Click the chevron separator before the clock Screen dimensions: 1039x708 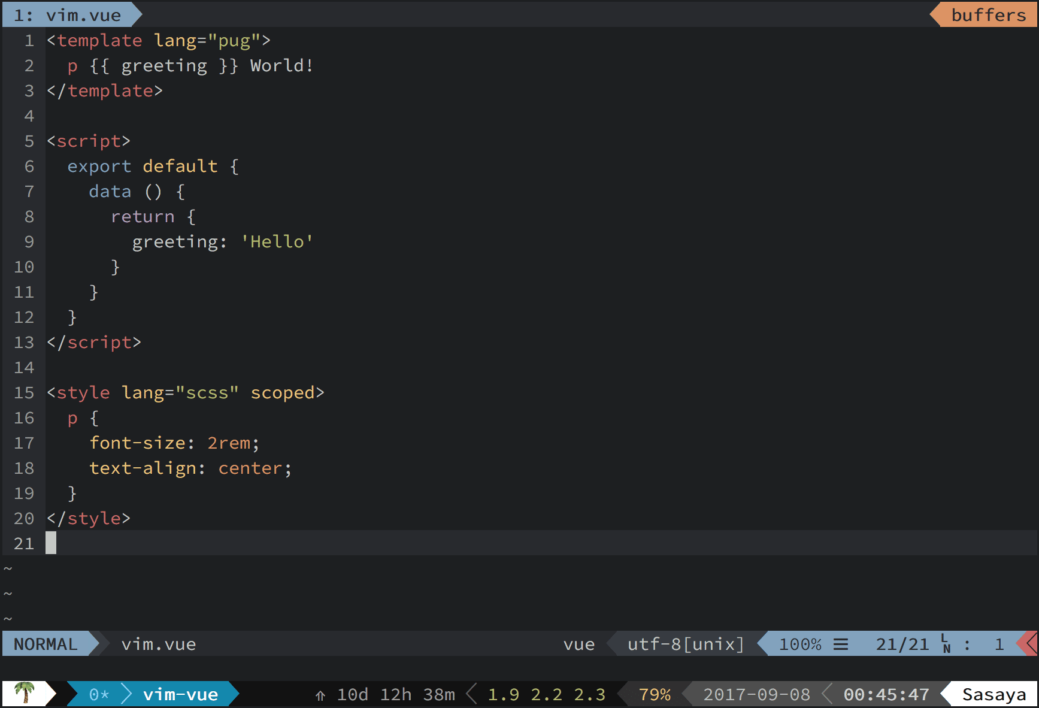pos(827,694)
